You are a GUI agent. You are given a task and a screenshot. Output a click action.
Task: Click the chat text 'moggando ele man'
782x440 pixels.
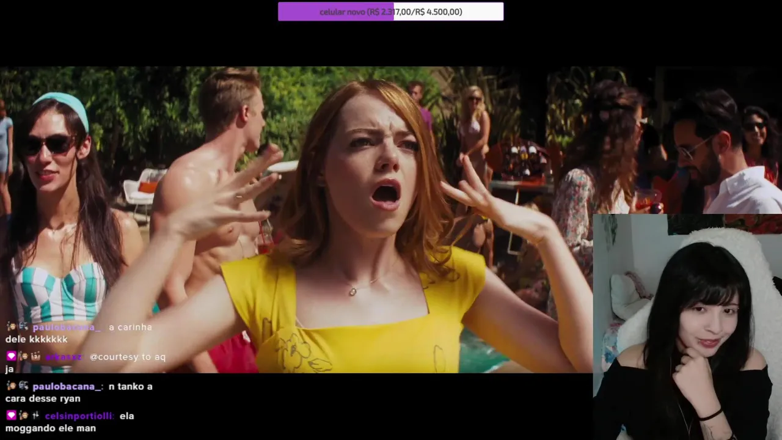pos(51,428)
